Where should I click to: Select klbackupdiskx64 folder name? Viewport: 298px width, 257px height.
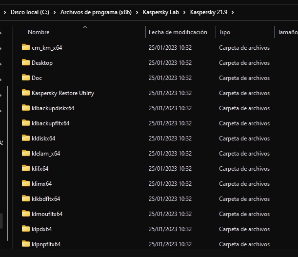click(53, 108)
